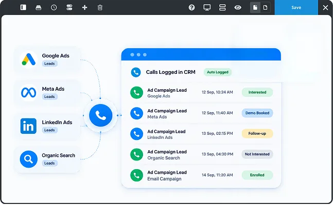The image size is (333, 205).
Task: Click phone icon beside Calls Logged in CRM
Action: pos(136,72)
